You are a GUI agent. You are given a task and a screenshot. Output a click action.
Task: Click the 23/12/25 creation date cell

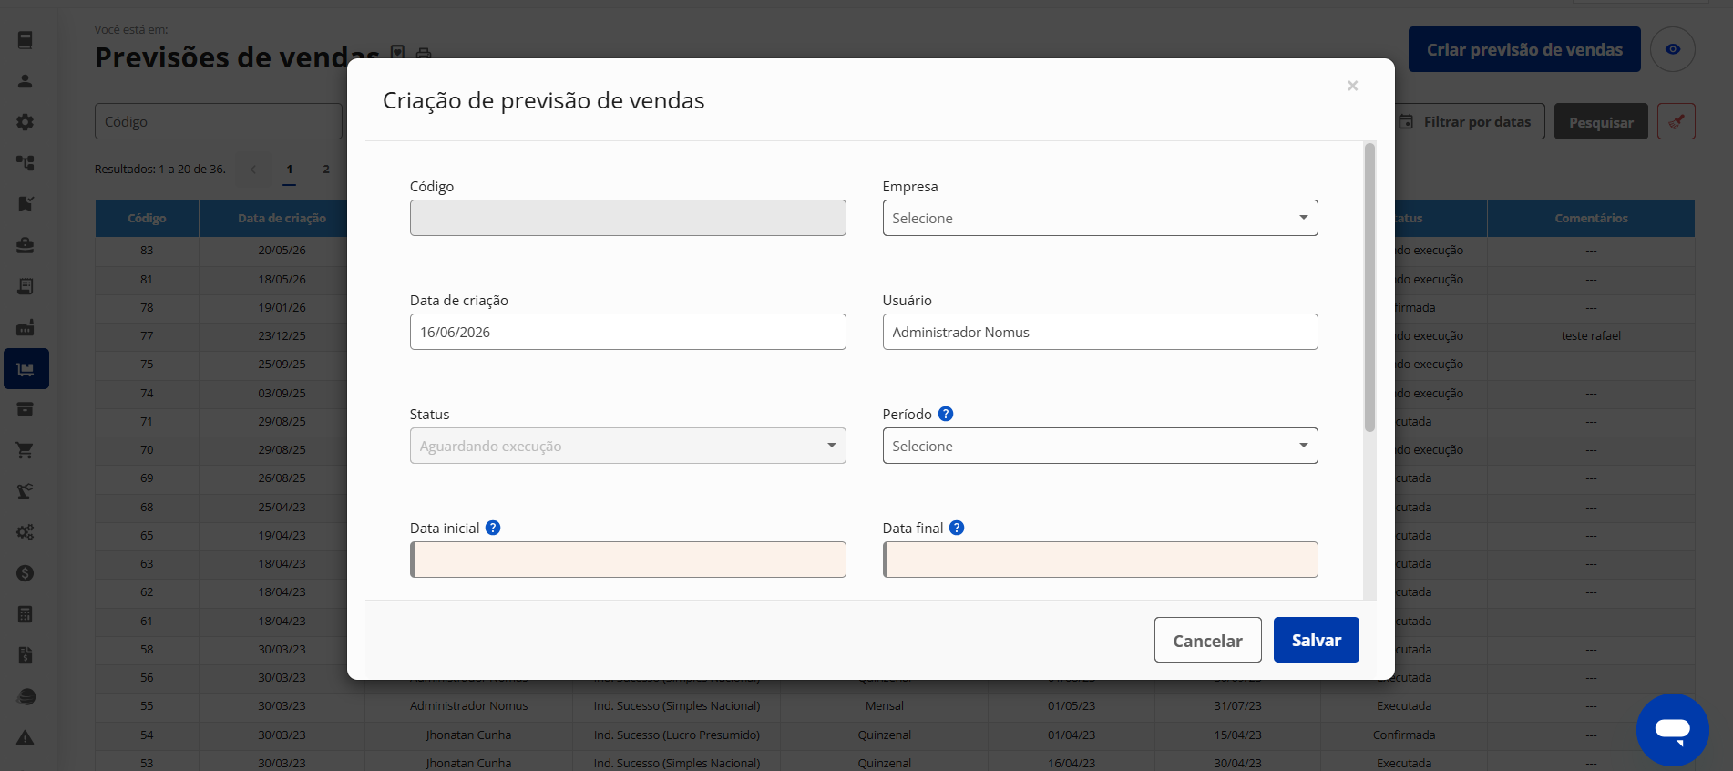point(282,336)
